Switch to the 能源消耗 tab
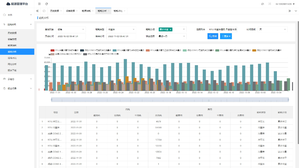299x168 pixels. pyautogui.click(x=86, y=11)
